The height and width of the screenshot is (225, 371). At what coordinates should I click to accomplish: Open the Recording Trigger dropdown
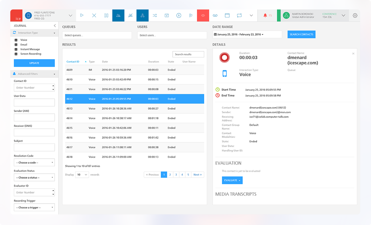[34, 207]
